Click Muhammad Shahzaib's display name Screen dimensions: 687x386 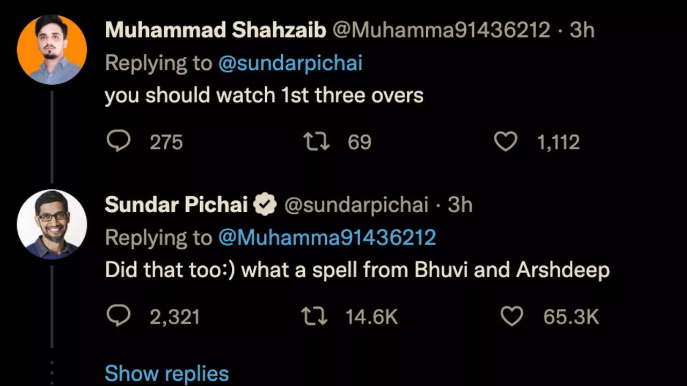pos(216,30)
